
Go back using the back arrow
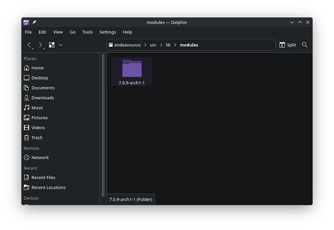(x=30, y=45)
